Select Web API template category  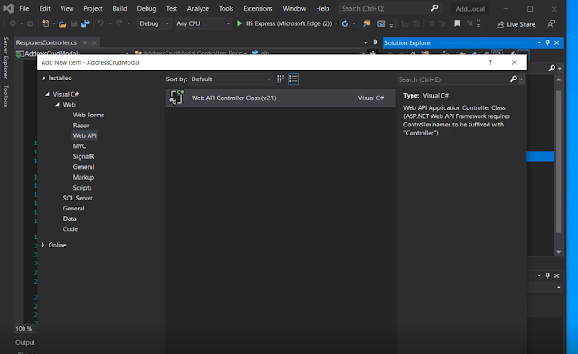(x=84, y=135)
